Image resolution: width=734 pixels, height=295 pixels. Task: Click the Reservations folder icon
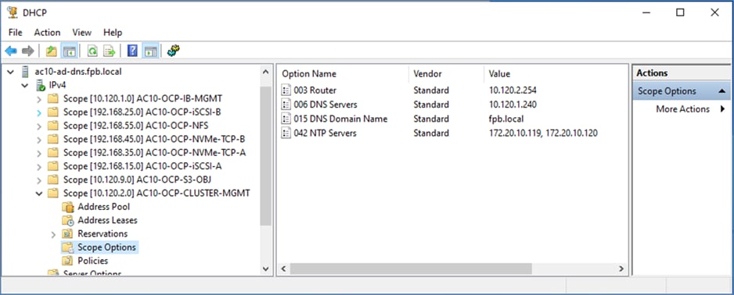pyautogui.click(x=68, y=234)
